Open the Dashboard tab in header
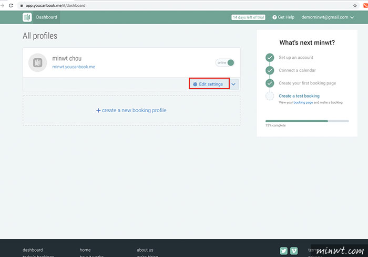 click(x=46, y=17)
